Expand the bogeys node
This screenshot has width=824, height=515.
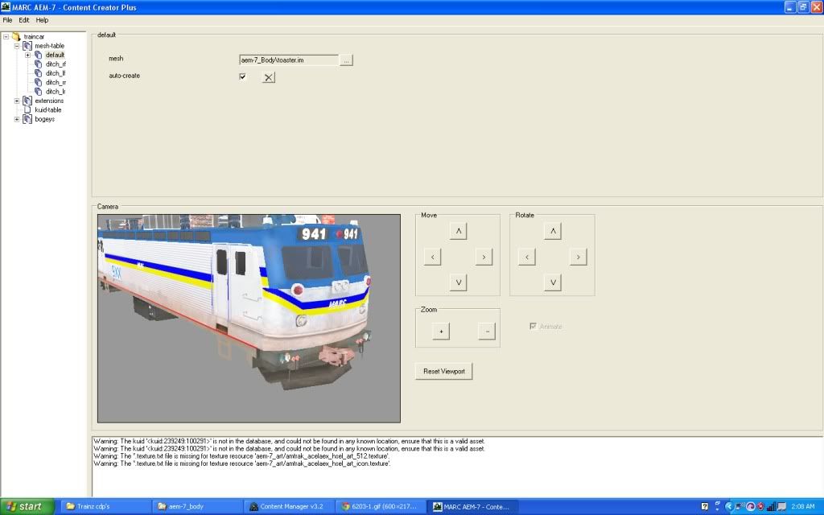pos(17,119)
